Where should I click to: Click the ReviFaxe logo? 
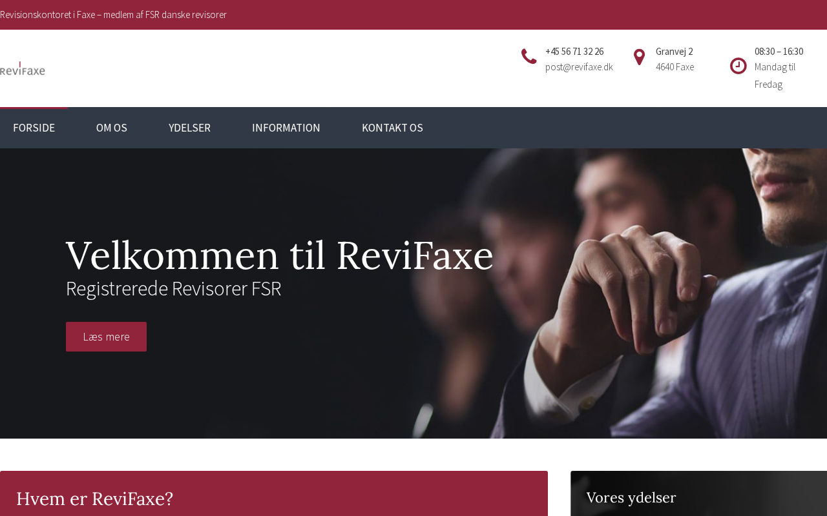pyautogui.click(x=23, y=68)
